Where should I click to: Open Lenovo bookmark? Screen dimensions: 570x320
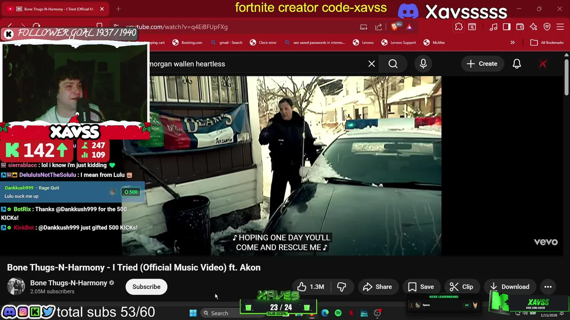(363, 43)
